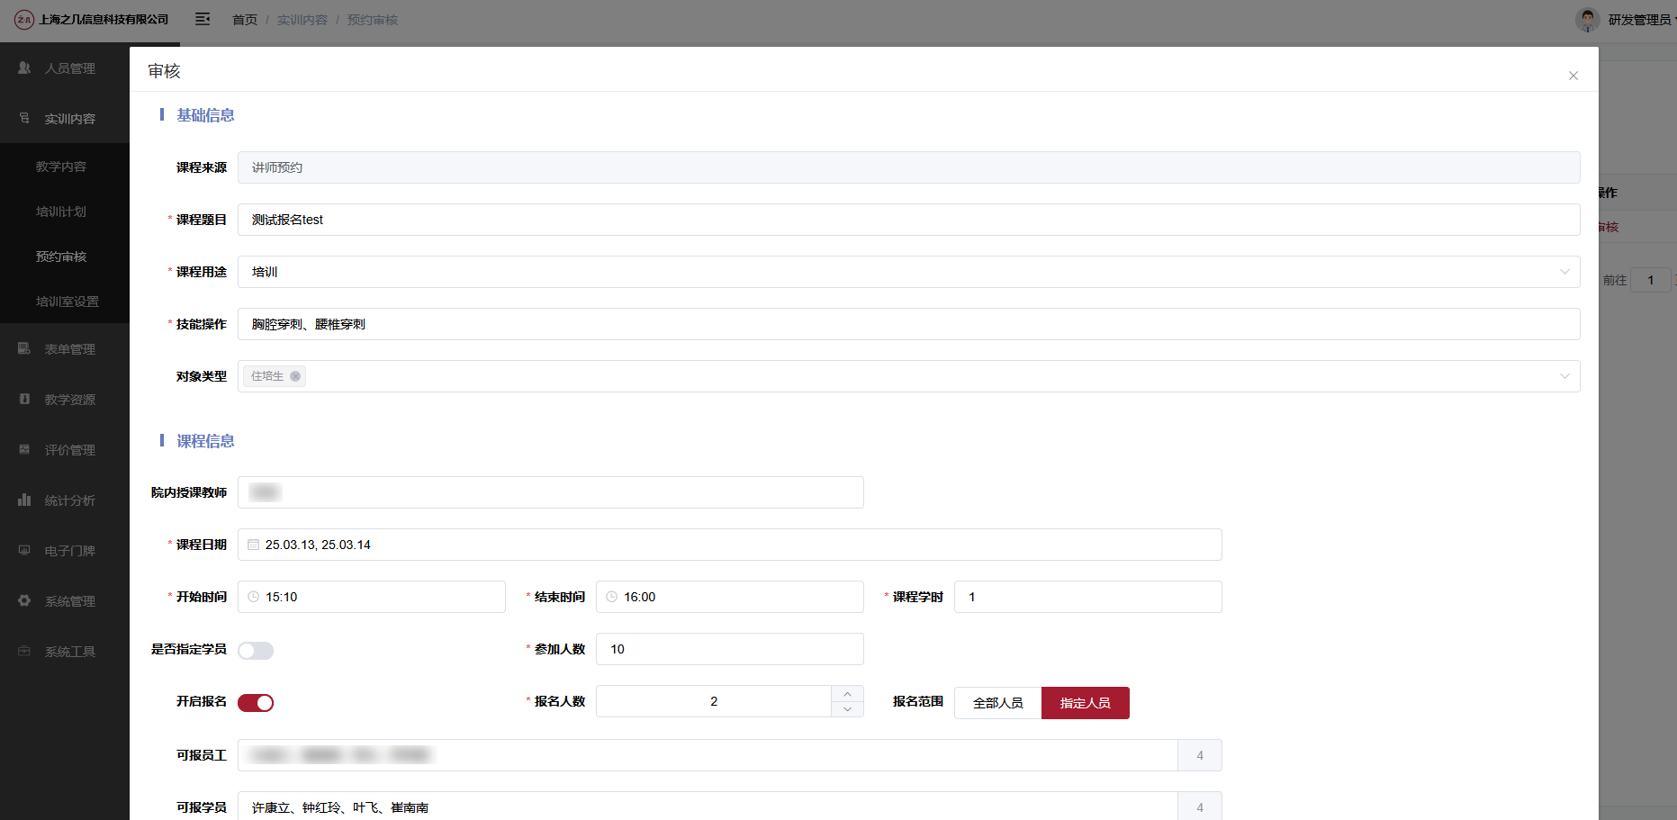Image resolution: width=1677 pixels, height=820 pixels.
Task: Click the 人员管理 sidebar icon
Action: (x=24, y=68)
